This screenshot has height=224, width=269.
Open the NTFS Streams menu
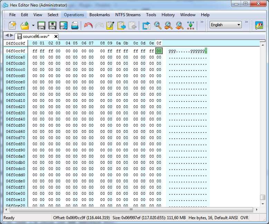[x=128, y=15]
